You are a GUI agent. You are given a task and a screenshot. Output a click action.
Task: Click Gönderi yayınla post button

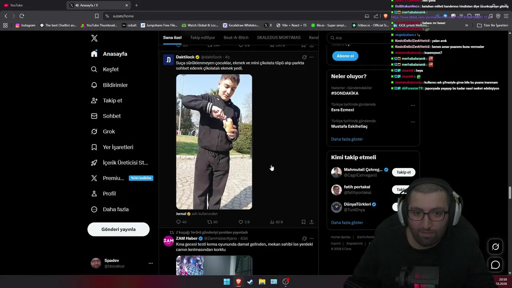(x=118, y=229)
